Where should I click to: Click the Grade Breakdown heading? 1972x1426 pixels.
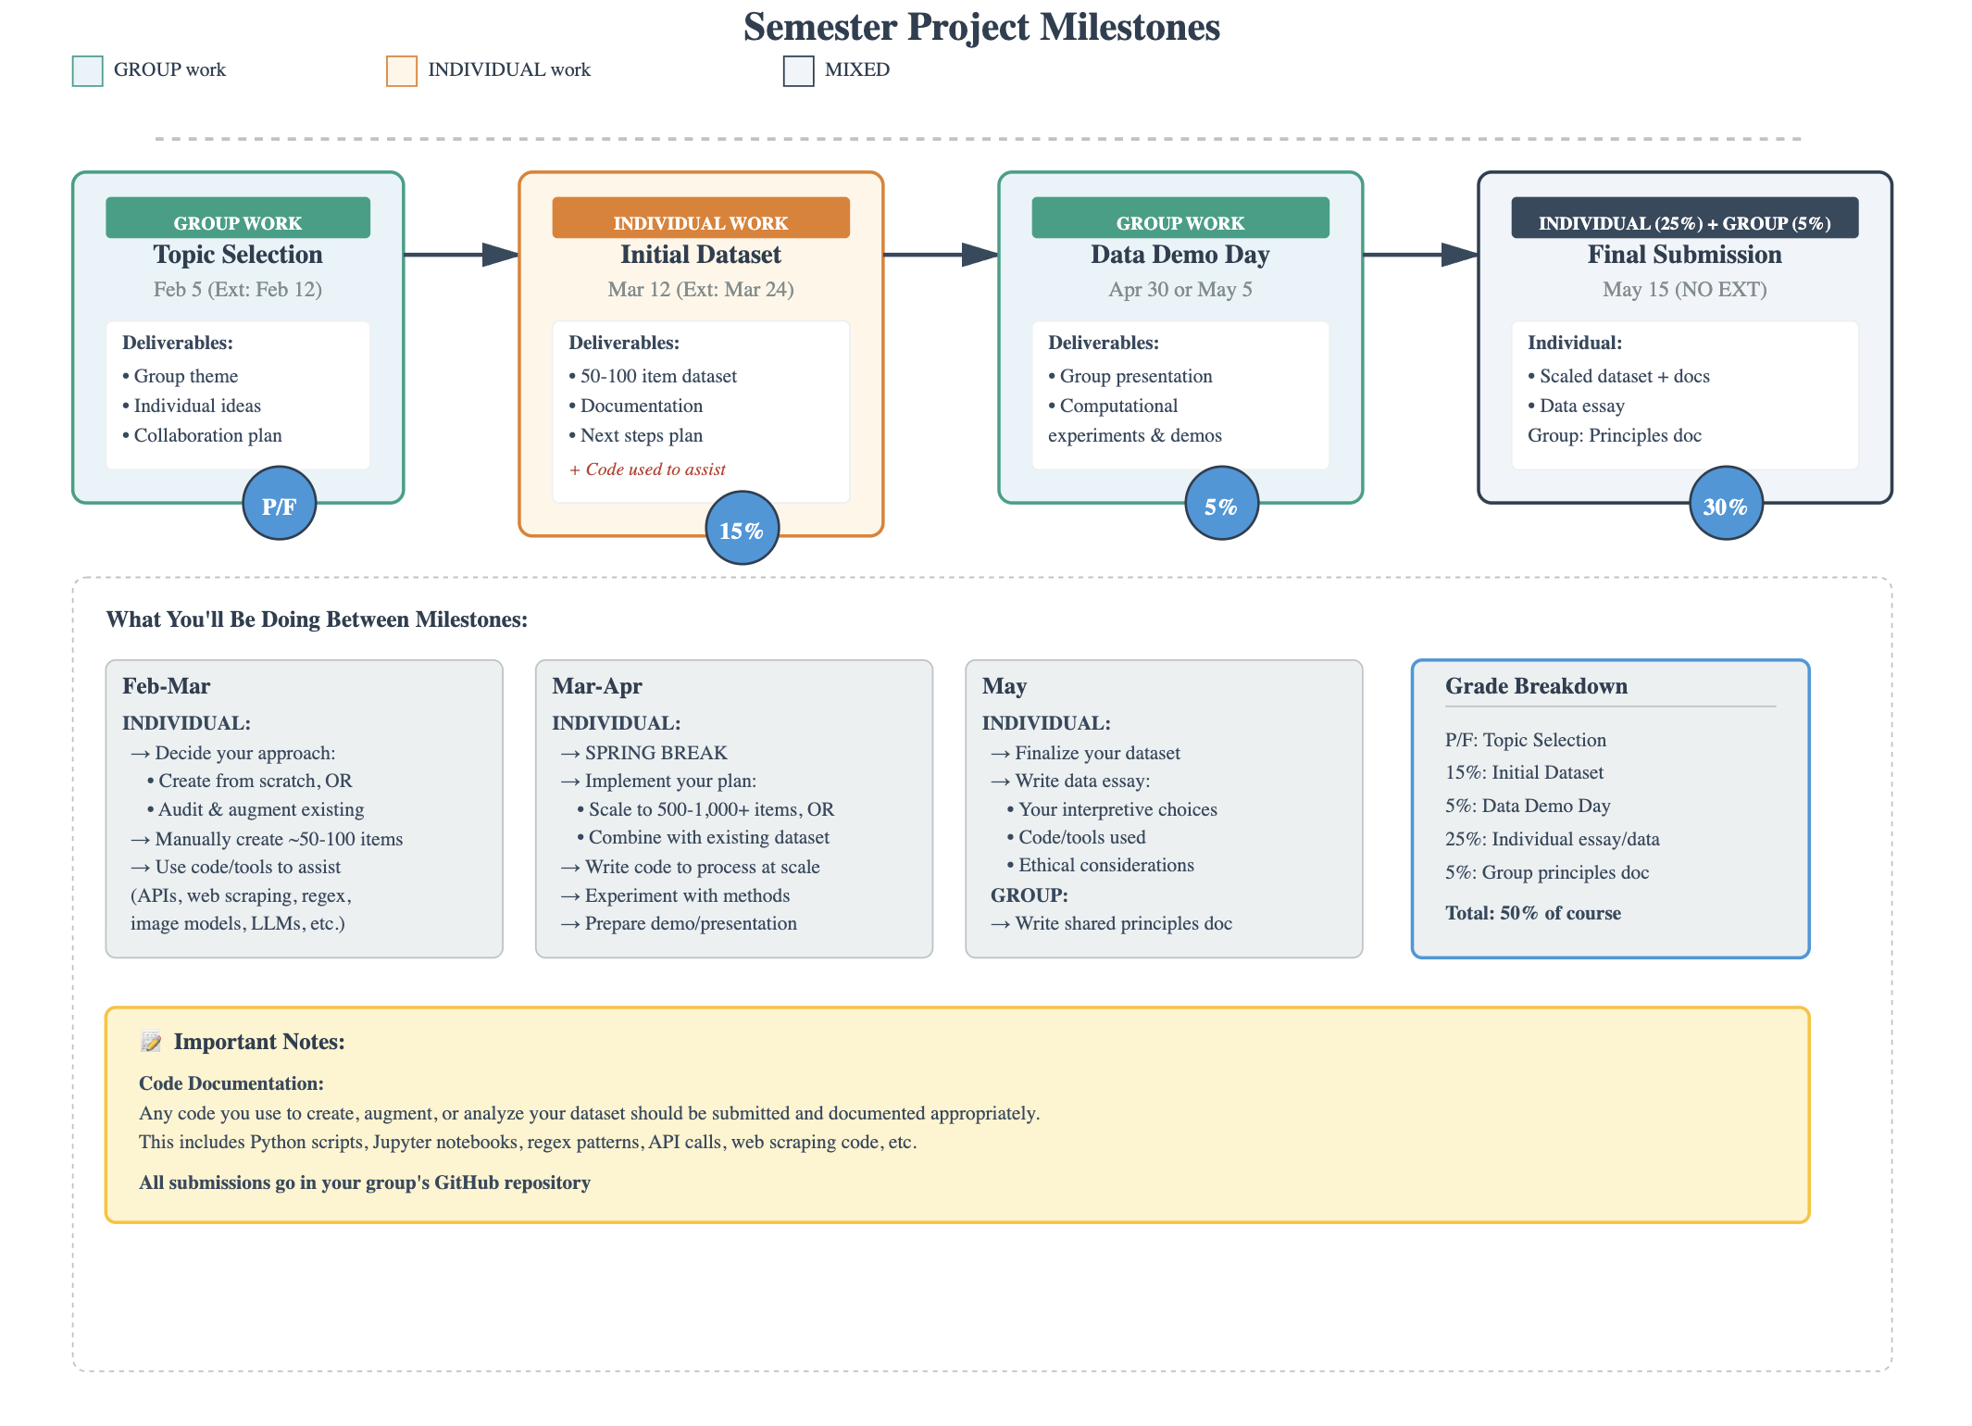pyautogui.click(x=1536, y=686)
